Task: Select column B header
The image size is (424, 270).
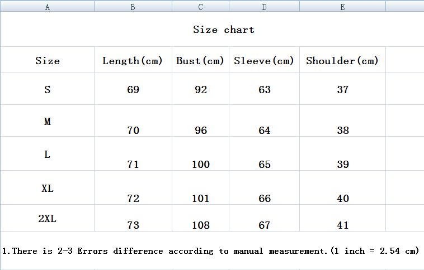Action: tap(133, 7)
